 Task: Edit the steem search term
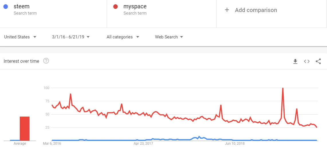click(x=21, y=7)
